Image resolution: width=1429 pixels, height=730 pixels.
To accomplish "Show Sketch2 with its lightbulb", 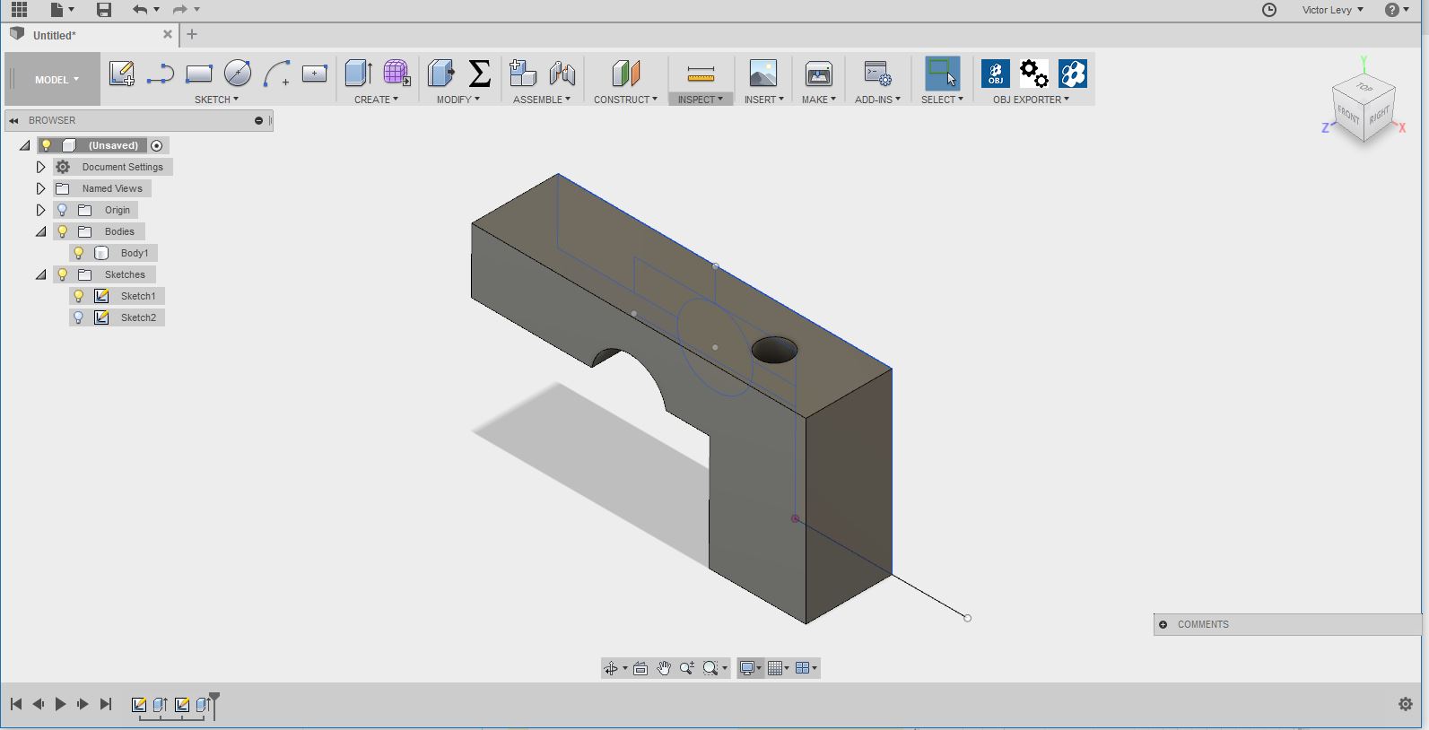I will [78, 317].
